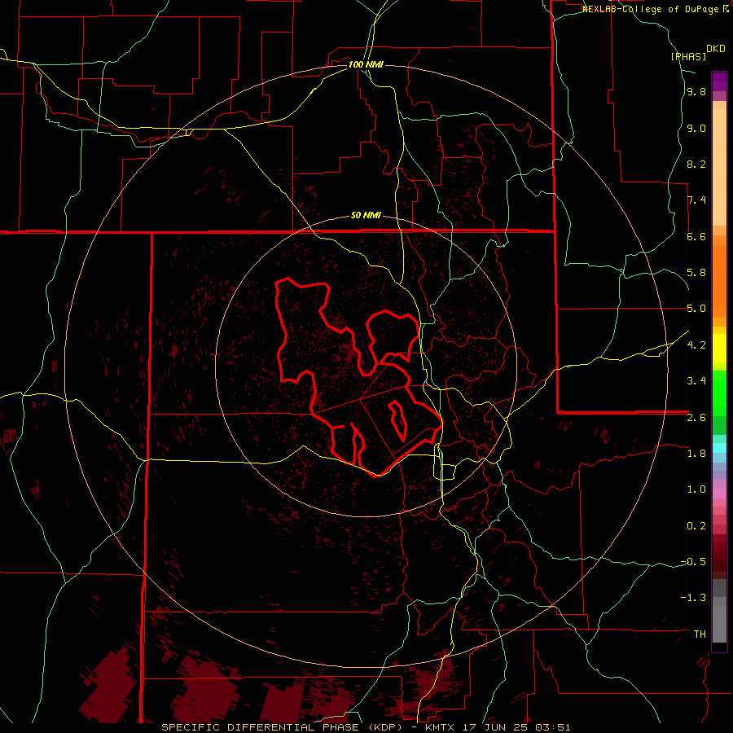
Task: Click the 1.0 value on the scale
Action: [x=696, y=489]
